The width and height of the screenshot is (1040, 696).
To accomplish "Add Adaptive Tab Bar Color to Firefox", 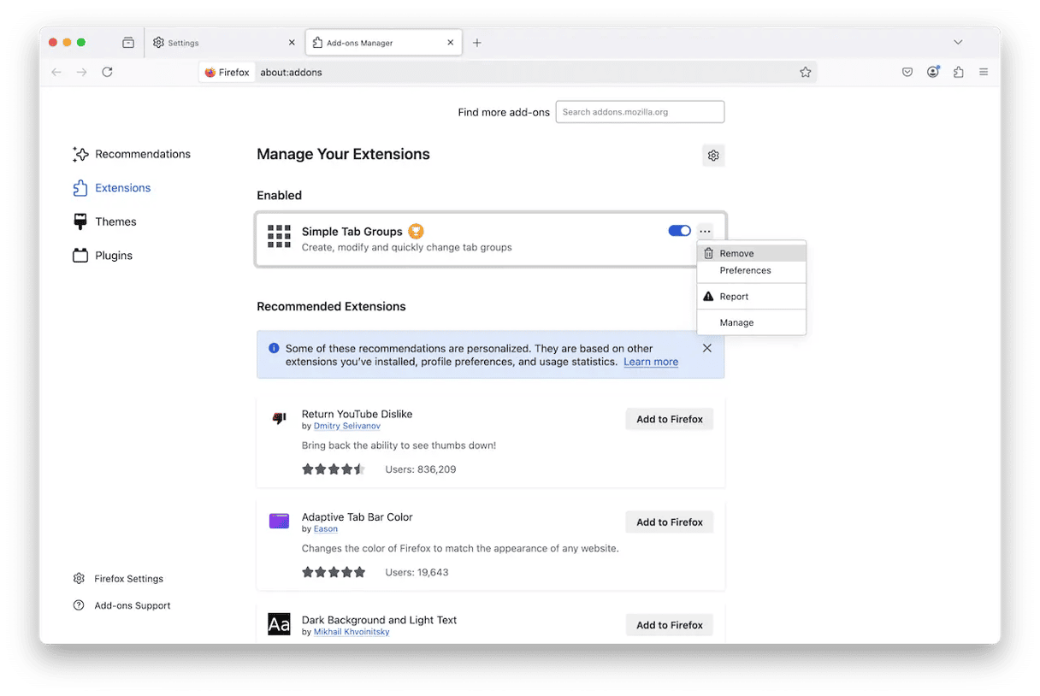I will point(670,522).
